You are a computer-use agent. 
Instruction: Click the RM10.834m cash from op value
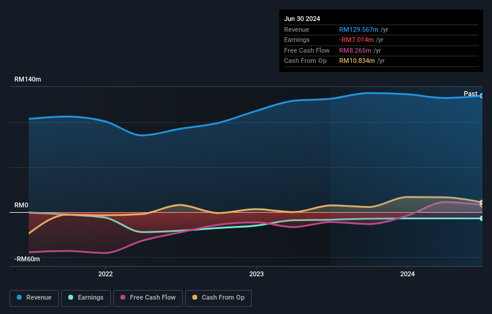tap(357, 61)
